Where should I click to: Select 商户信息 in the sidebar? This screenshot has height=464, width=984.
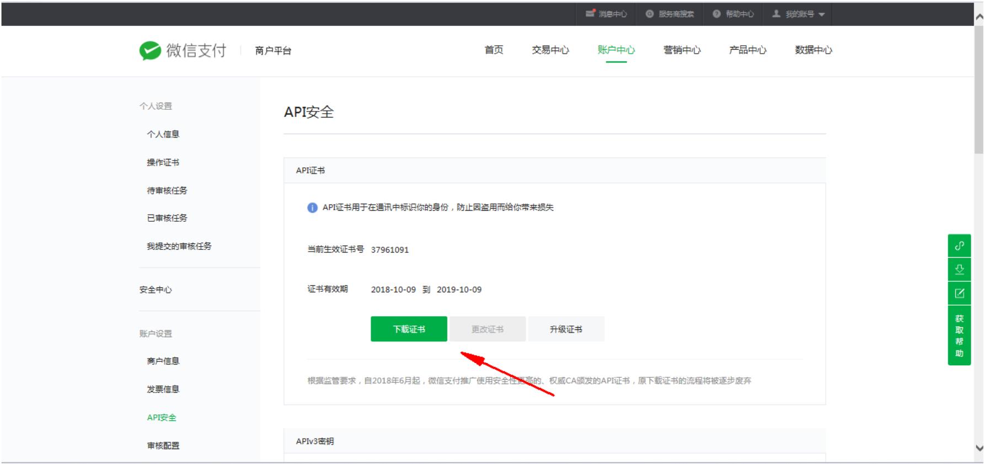(x=163, y=361)
